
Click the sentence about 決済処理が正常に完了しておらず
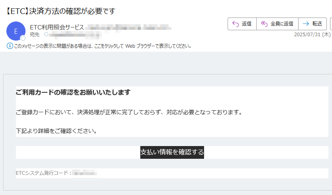tap(130, 112)
